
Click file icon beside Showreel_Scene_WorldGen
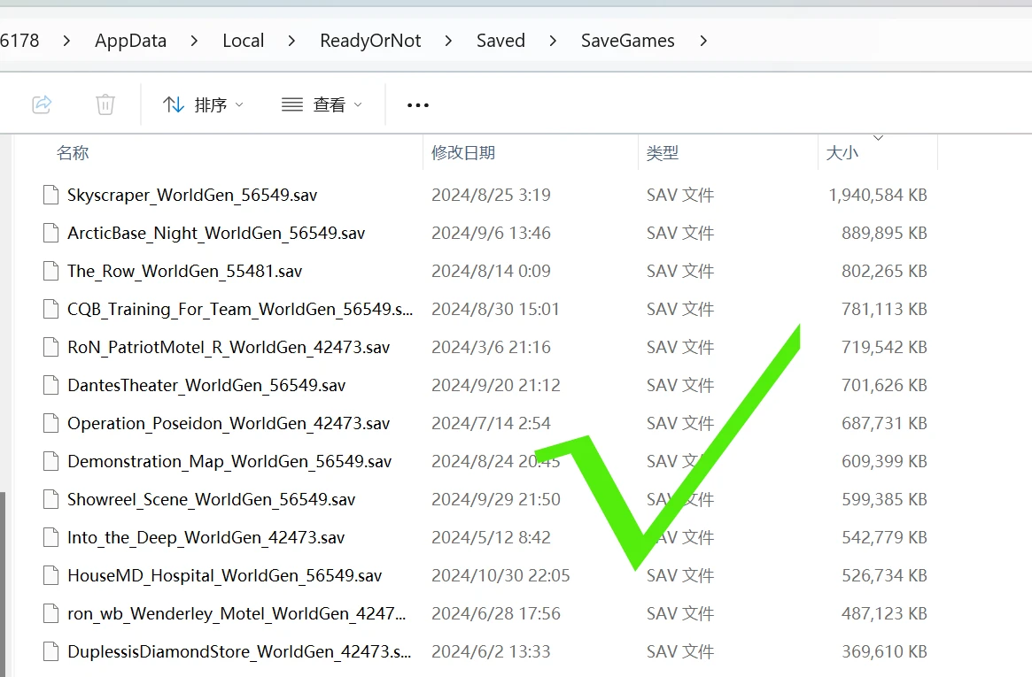[50, 499]
